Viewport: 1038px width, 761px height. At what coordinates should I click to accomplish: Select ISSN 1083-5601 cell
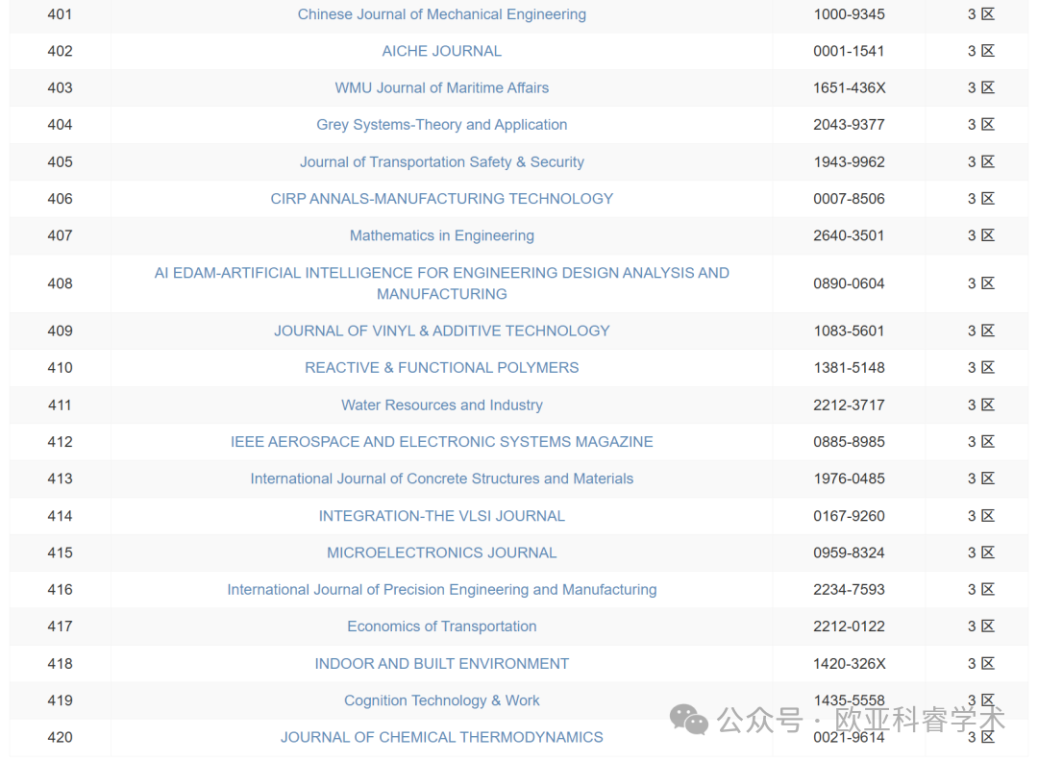click(849, 331)
